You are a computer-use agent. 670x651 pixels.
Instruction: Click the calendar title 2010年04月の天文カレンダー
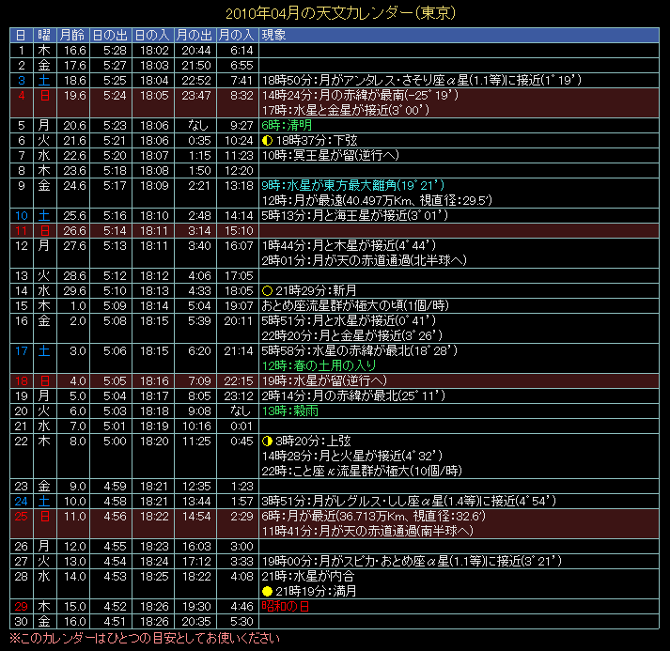pos(335,14)
